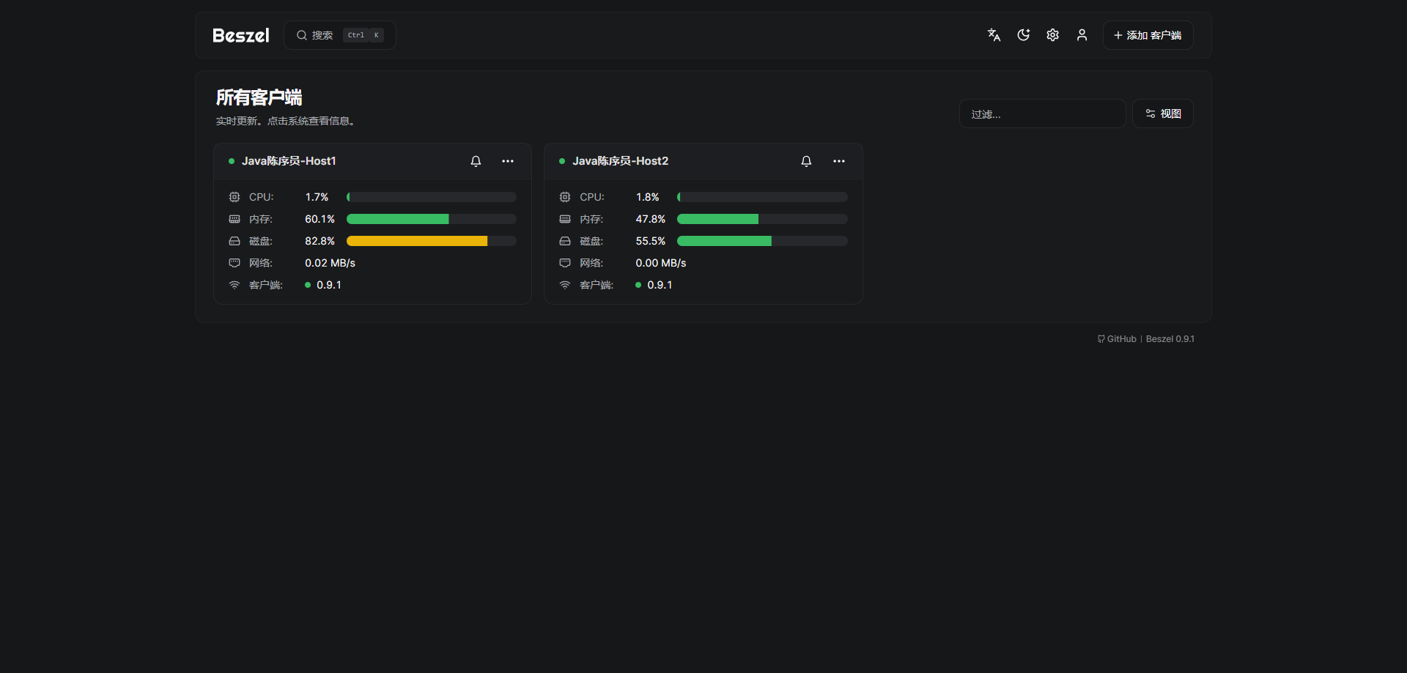Screen dimensions: 1407x673
Task: Click the 添加客户端 add button
Action: (1148, 35)
